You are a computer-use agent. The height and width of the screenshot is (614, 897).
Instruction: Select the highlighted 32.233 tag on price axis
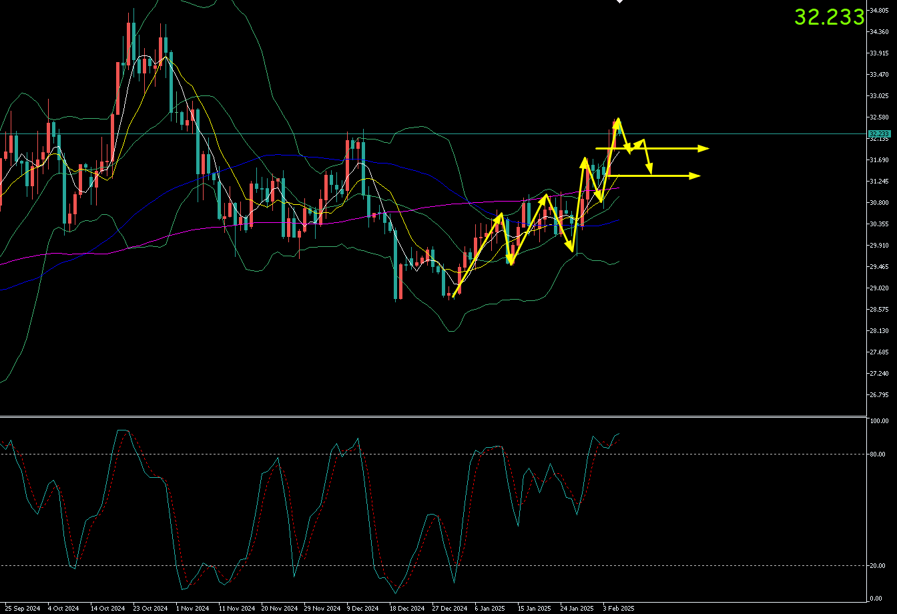878,134
